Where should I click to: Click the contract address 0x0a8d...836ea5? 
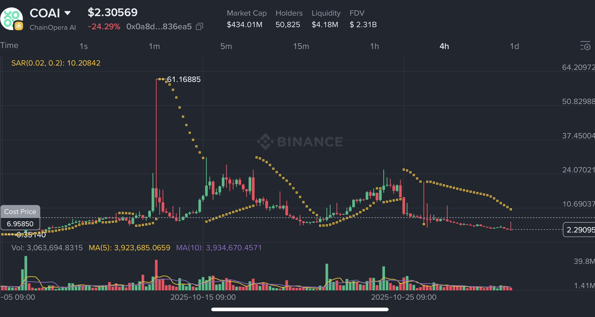(159, 26)
